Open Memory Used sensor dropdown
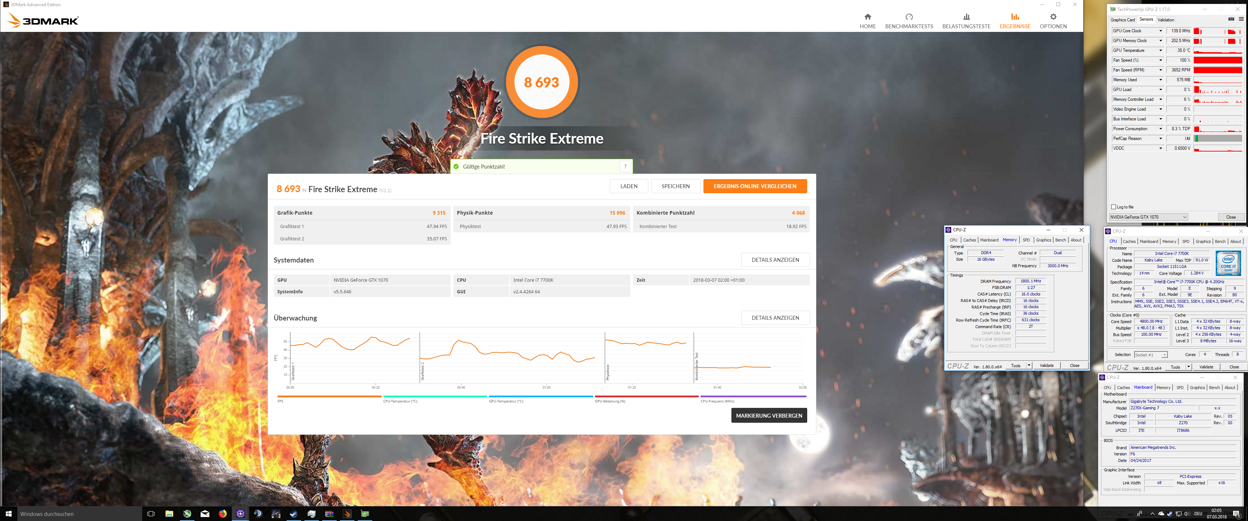This screenshot has width=1248, height=521. (1160, 80)
